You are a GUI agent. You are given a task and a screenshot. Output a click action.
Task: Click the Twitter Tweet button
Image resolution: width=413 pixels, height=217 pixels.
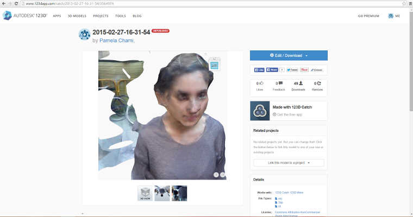(292, 70)
